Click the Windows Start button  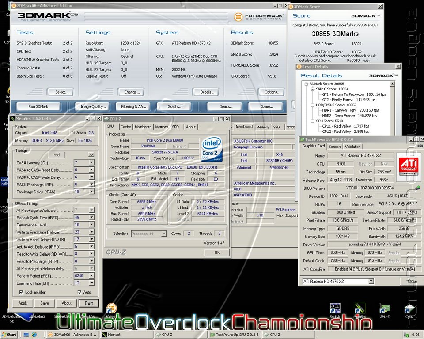pos(9,335)
